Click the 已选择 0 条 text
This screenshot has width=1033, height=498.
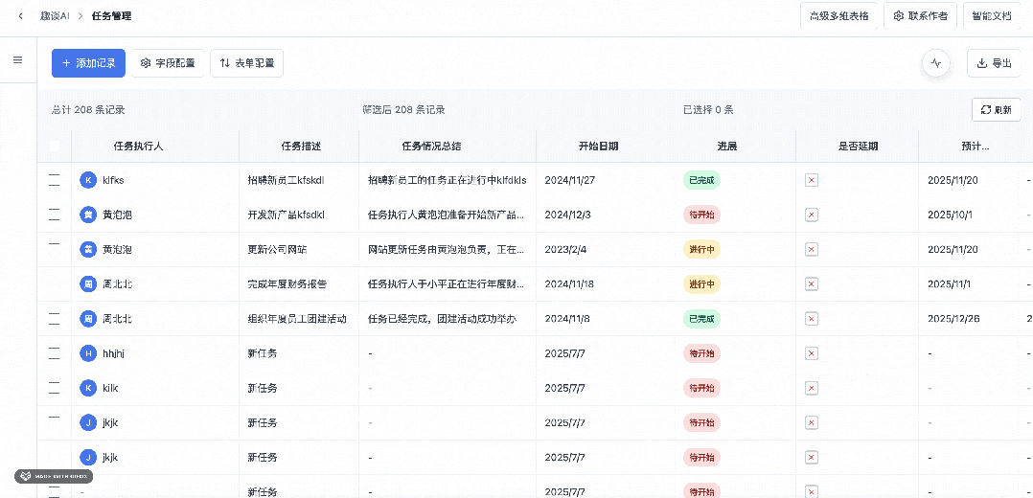pyautogui.click(x=708, y=110)
